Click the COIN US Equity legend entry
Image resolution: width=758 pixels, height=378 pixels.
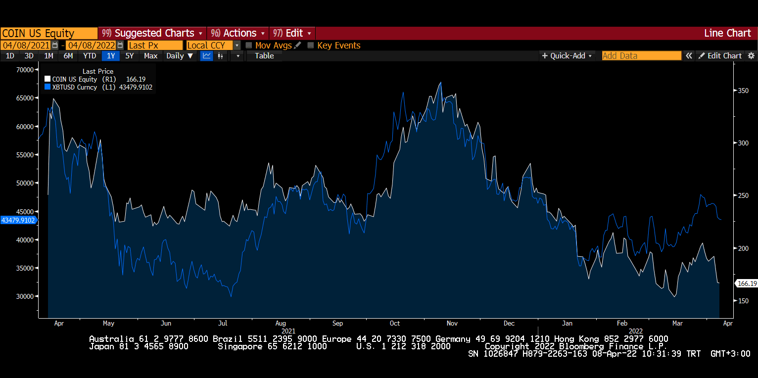pyautogui.click(x=95, y=79)
